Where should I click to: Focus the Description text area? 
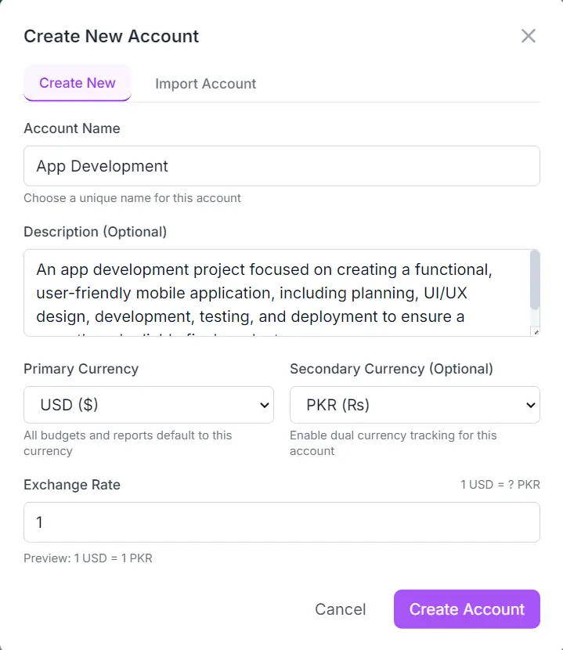click(274, 293)
